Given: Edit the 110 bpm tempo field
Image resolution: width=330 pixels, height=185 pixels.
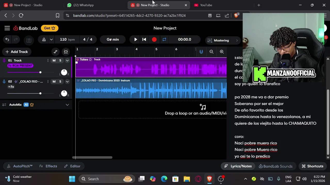Looking at the screenshot, I should (x=67, y=39).
